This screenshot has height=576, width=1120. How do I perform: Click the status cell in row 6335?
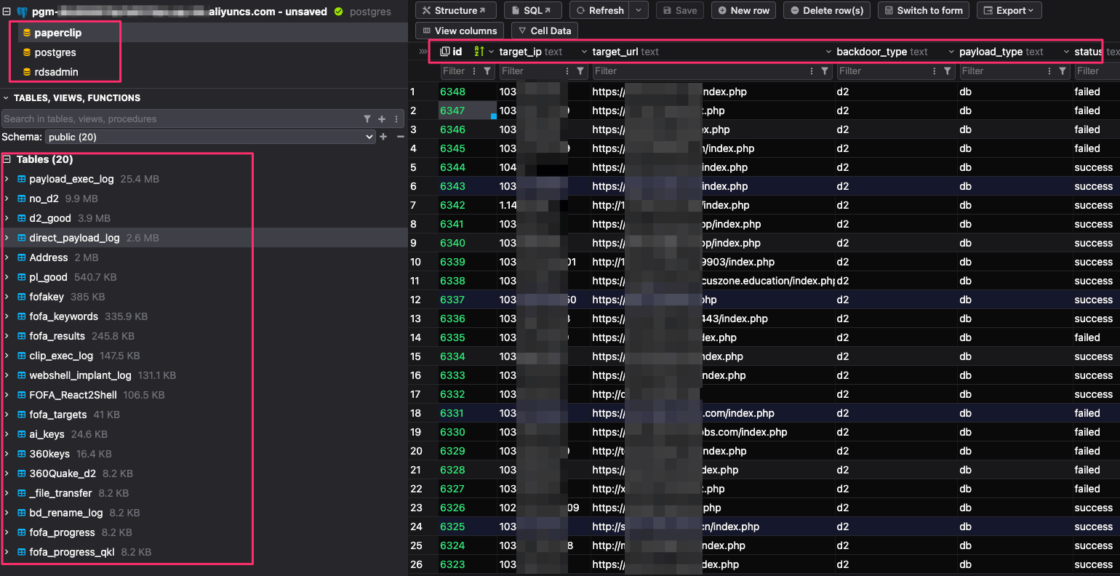1096,337
